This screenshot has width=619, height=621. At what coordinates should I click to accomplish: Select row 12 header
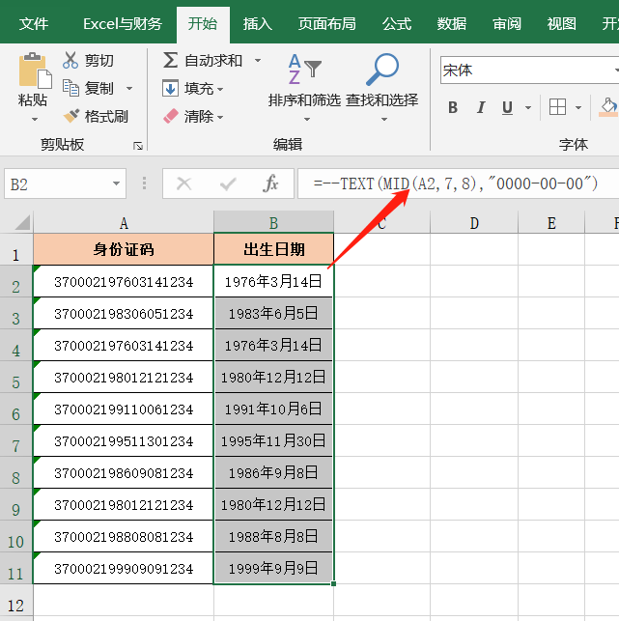[x=16, y=601]
